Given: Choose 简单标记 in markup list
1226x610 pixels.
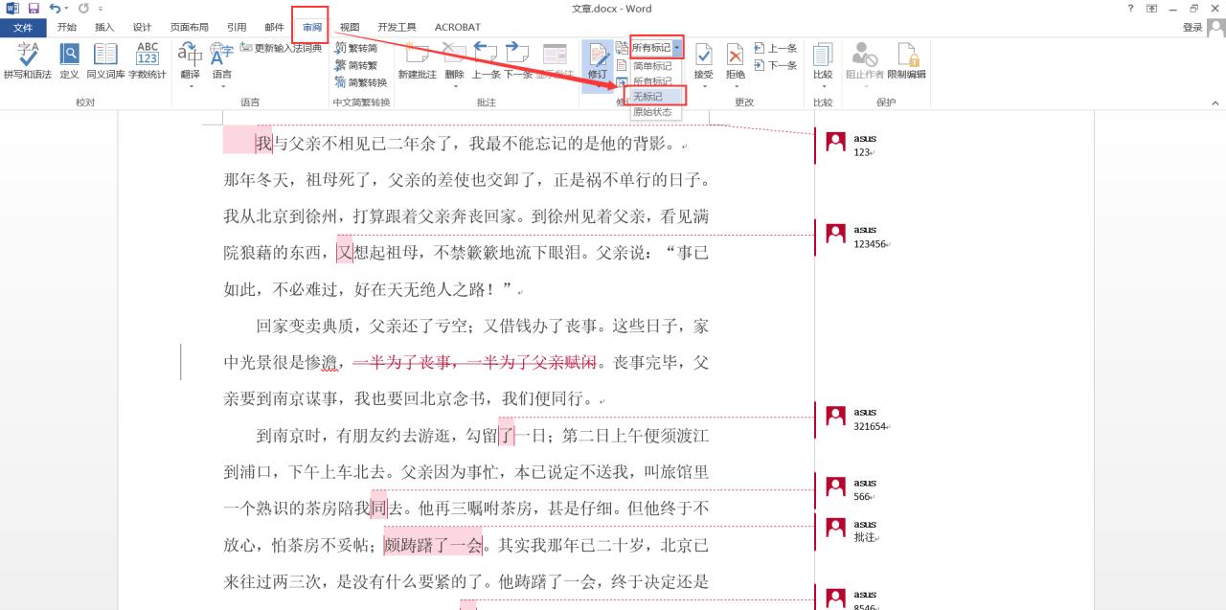Looking at the screenshot, I should point(651,66).
